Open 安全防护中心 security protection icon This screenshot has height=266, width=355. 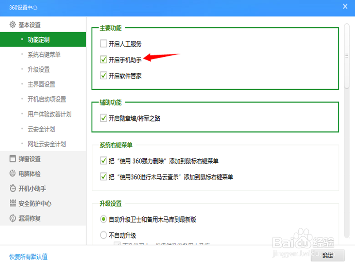click(14, 204)
